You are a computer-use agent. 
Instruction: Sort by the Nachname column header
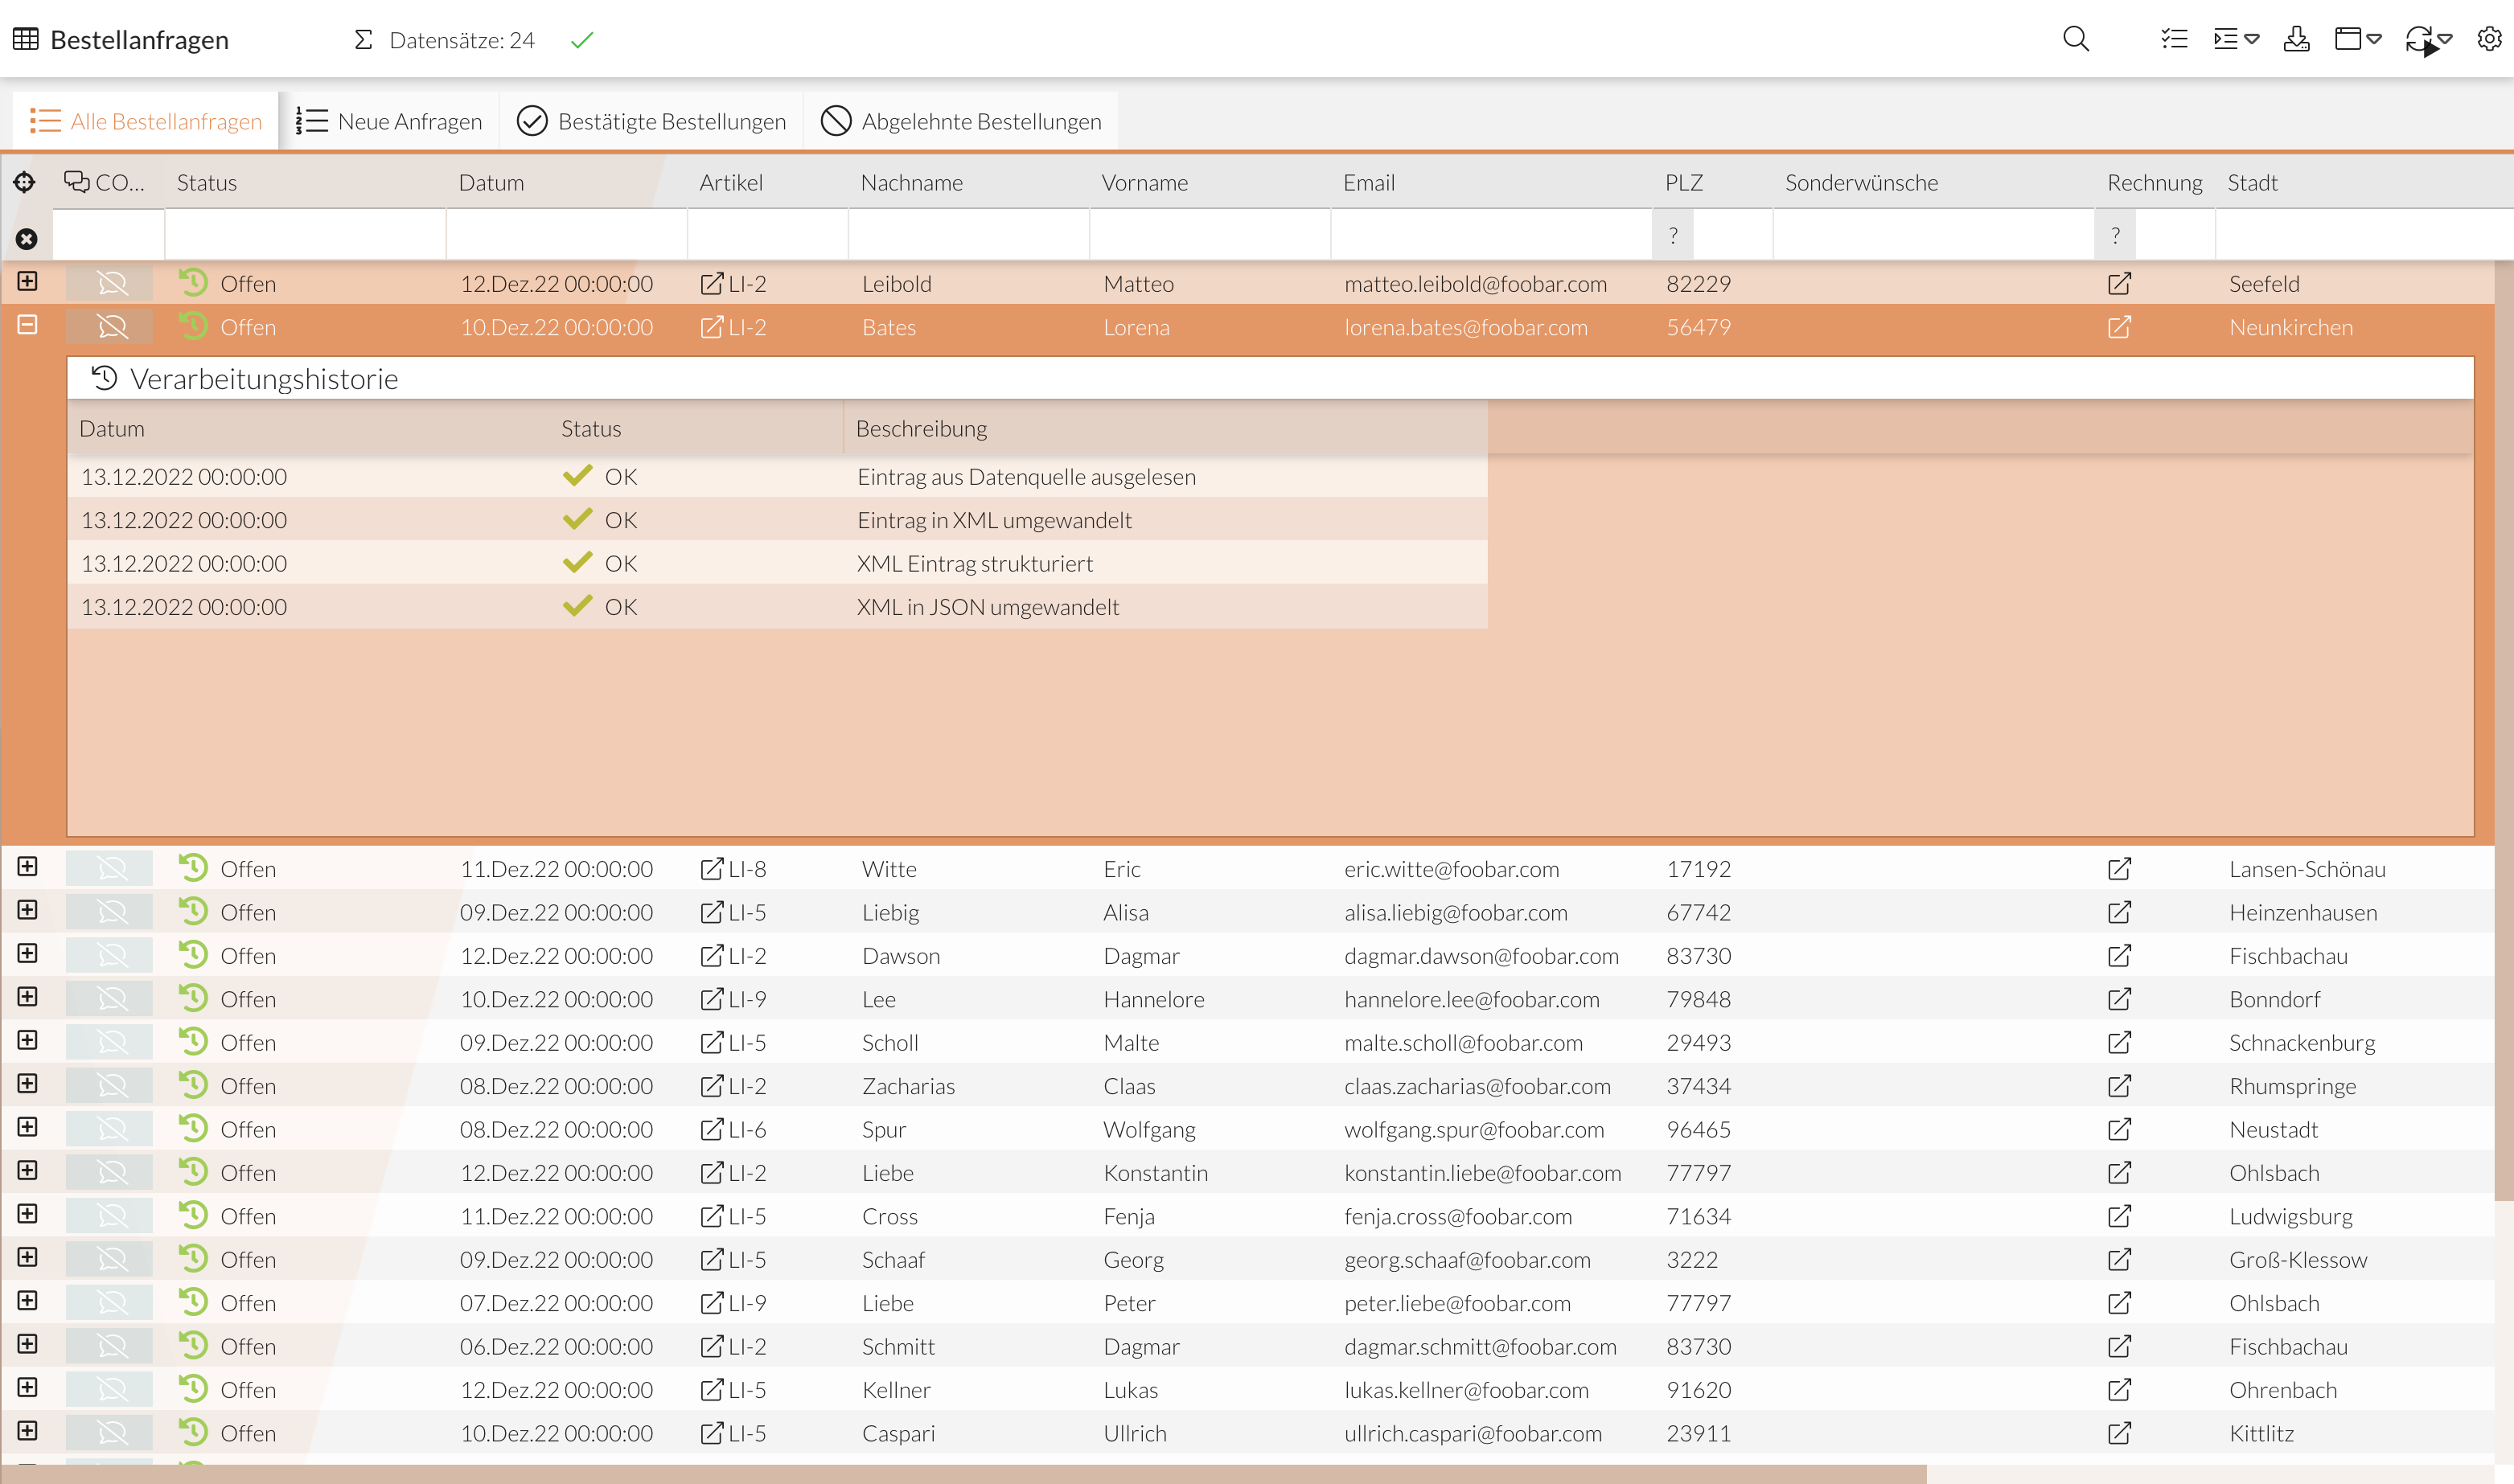(x=911, y=183)
